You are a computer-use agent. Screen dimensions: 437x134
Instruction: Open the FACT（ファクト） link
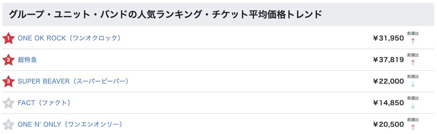click(x=44, y=103)
